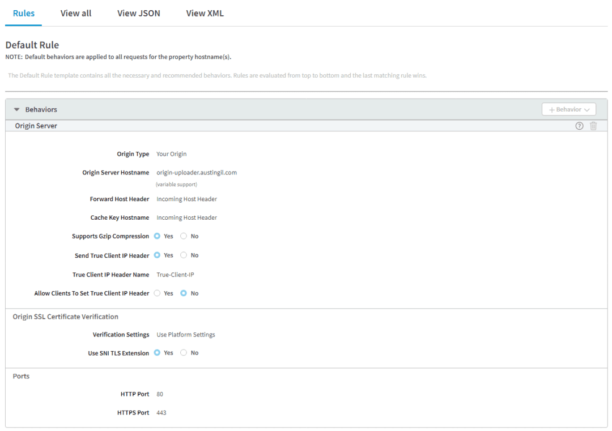Open the Origin Type dropdown value
The height and width of the screenshot is (431, 612).
pos(171,154)
